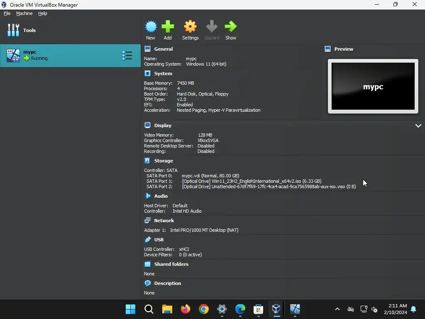Open the File menu
425x319 pixels.
(7, 13)
